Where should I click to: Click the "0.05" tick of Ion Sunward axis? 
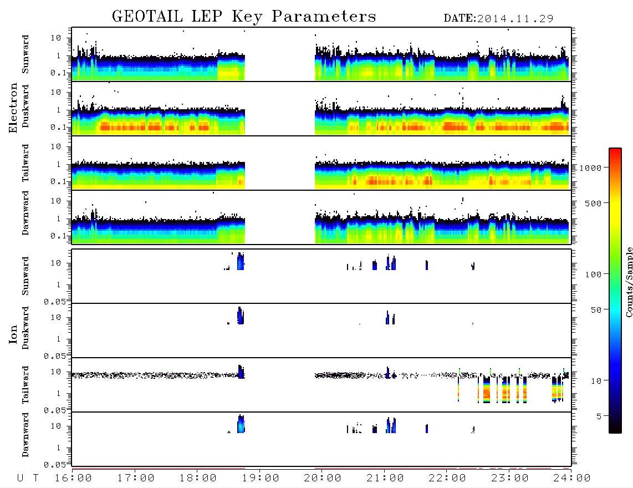coord(54,301)
